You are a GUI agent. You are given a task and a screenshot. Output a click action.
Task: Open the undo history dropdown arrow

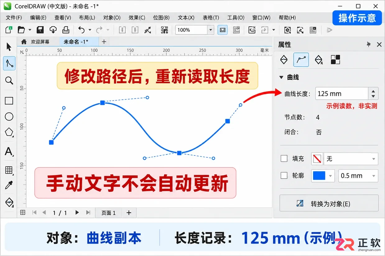click(x=90, y=30)
